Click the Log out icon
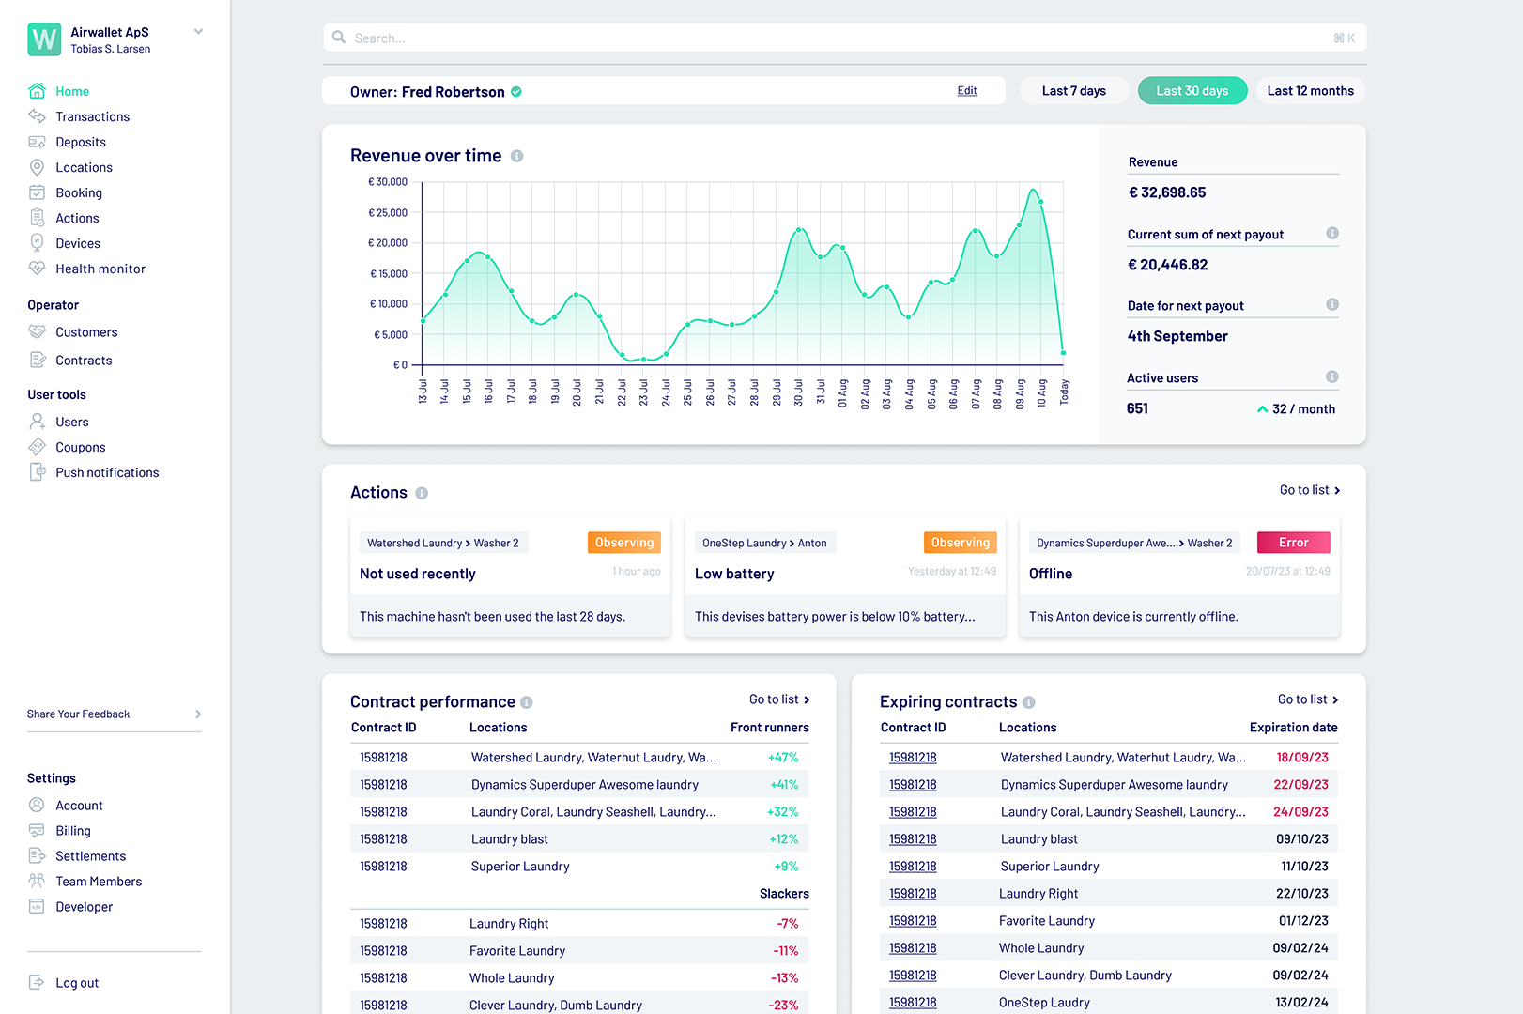 click(37, 982)
